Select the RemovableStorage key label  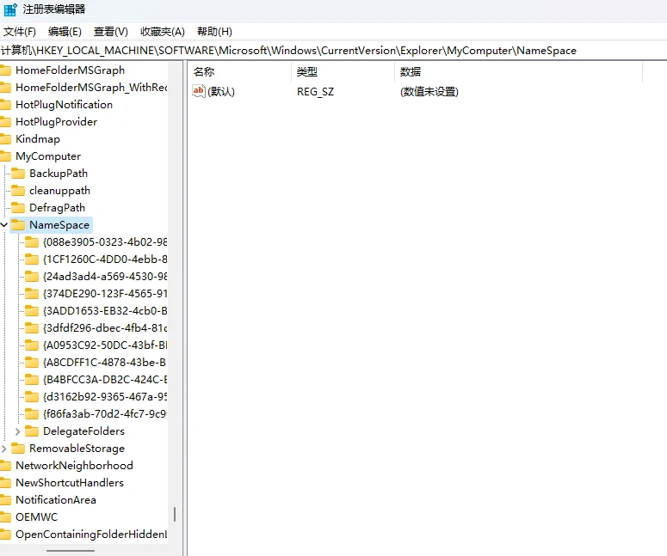[77, 449]
